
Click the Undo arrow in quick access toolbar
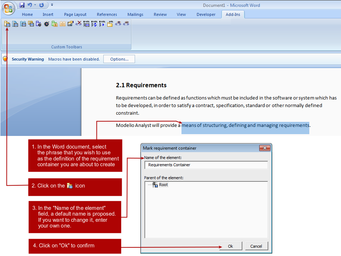coord(30,5)
